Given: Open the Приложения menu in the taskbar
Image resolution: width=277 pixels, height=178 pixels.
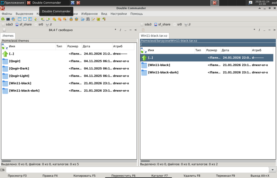Looking at the screenshot, I should [x=13, y=3].
